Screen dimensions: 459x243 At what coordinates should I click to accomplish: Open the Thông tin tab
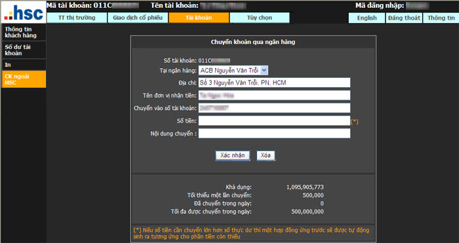pyautogui.click(x=441, y=18)
